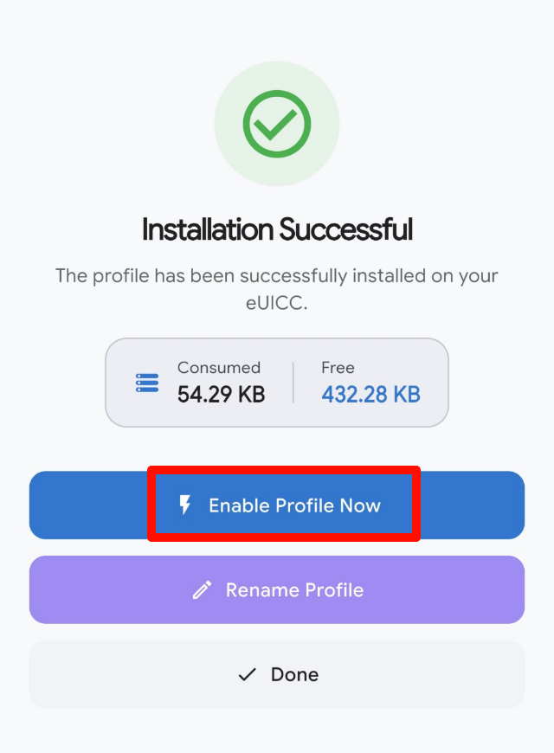Click the divider between Consumed and Free
This screenshot has width=554, height=753.
(293, 383)
